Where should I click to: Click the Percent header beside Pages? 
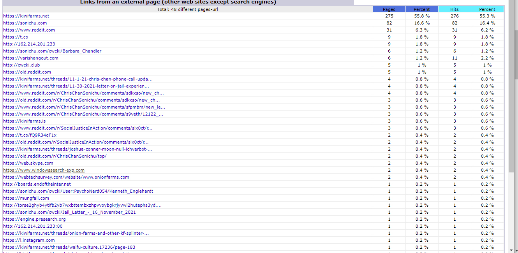[422, 9]
